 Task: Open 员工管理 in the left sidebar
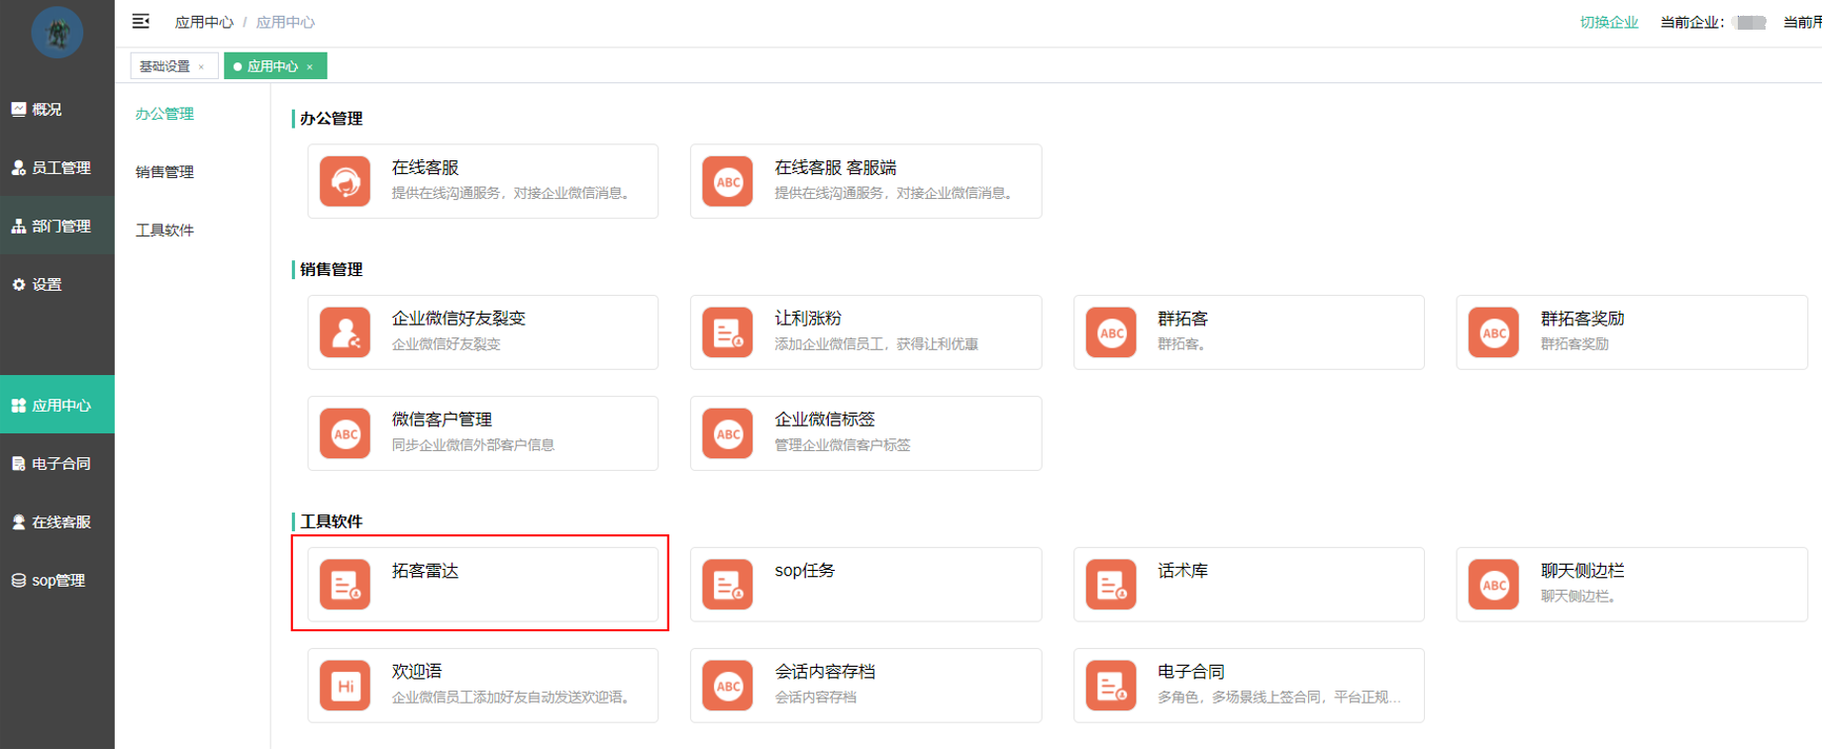click(57, 168)
